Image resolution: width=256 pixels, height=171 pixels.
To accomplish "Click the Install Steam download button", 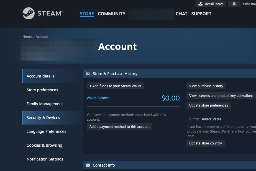I will pos(211,4).
